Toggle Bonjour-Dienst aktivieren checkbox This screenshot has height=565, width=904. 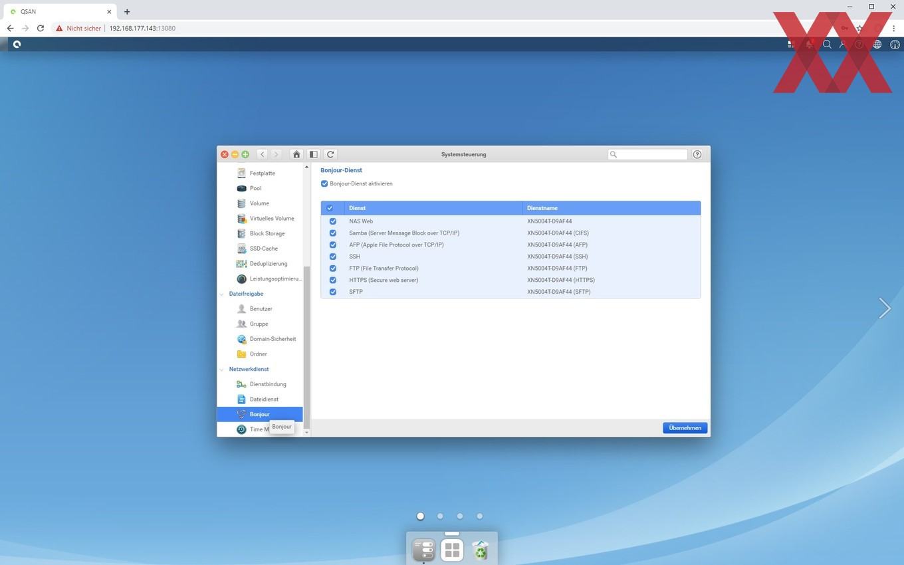pos(324,183)
